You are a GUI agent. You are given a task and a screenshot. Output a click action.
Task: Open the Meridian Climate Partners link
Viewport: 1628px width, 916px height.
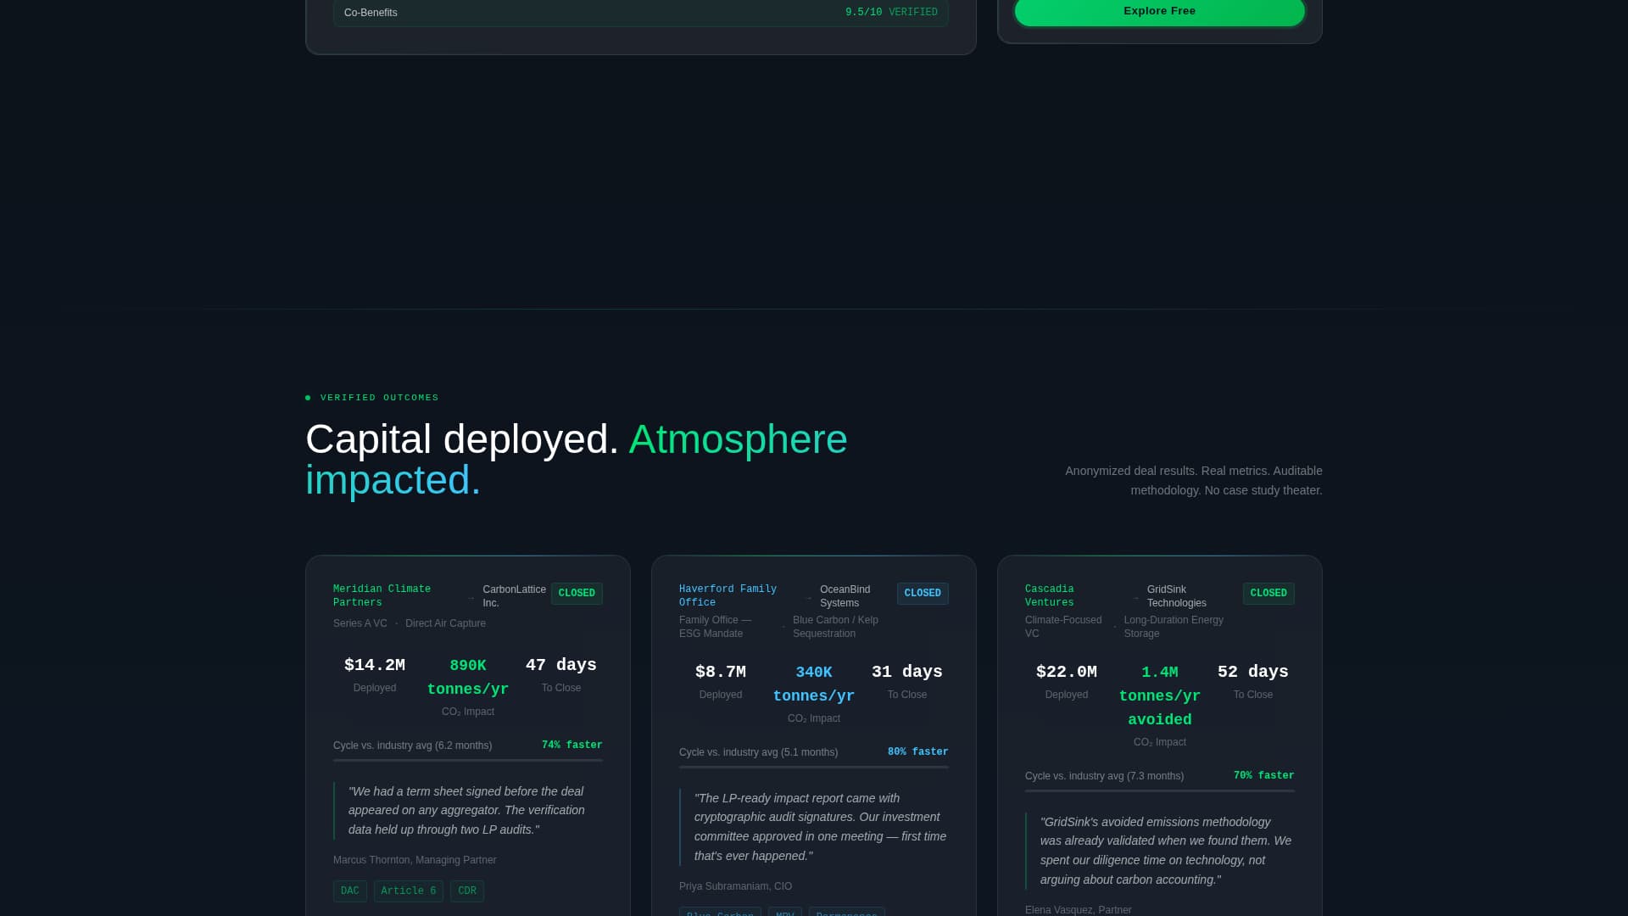tap(382, 595)
